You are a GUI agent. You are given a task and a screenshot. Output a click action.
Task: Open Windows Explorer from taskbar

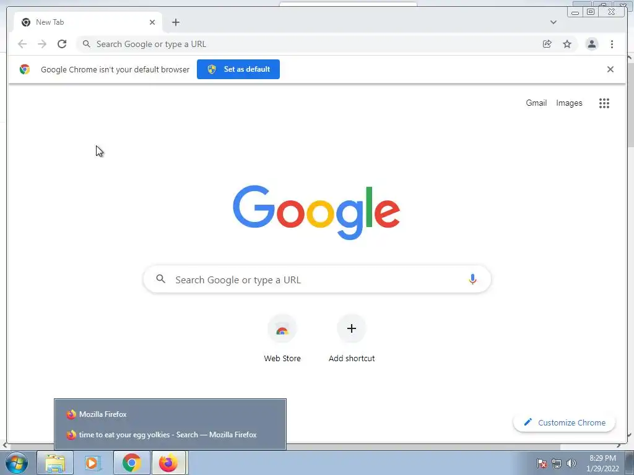[x=55, y=463]
